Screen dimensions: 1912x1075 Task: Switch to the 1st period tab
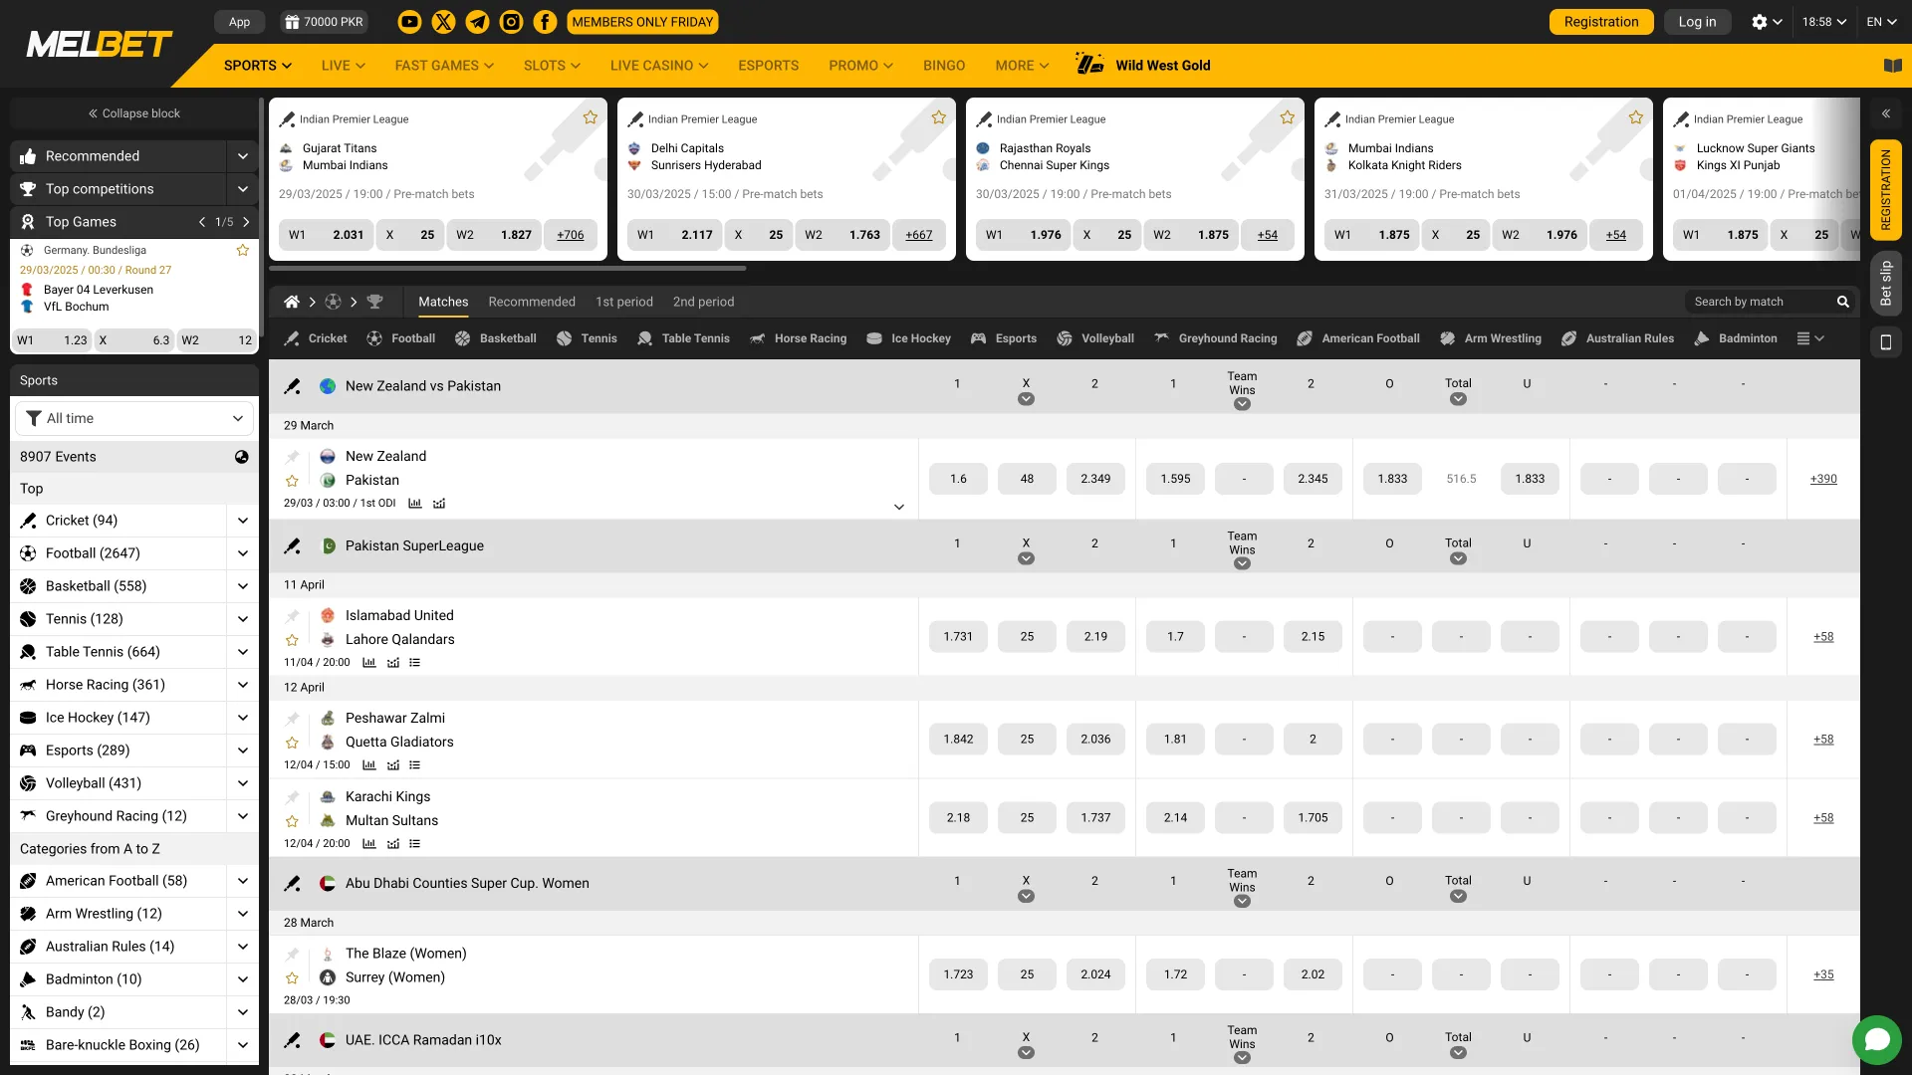[x=624, y=302]
